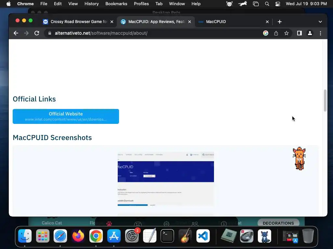Screen dimensions: 333x249
Task: Open the Google icon in address bar
Action: tap(265, 33)
